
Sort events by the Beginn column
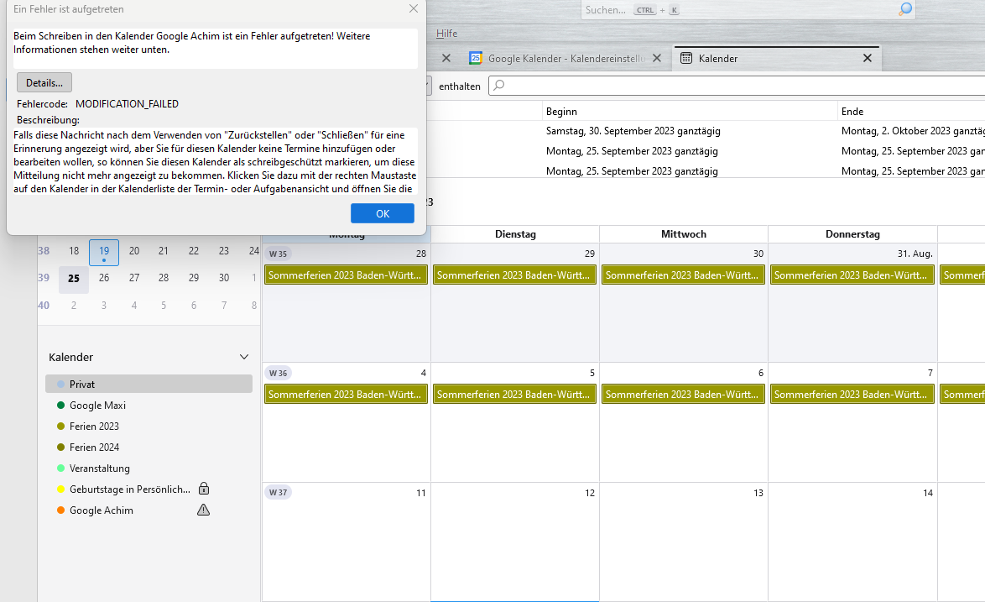tap(690, 111)
